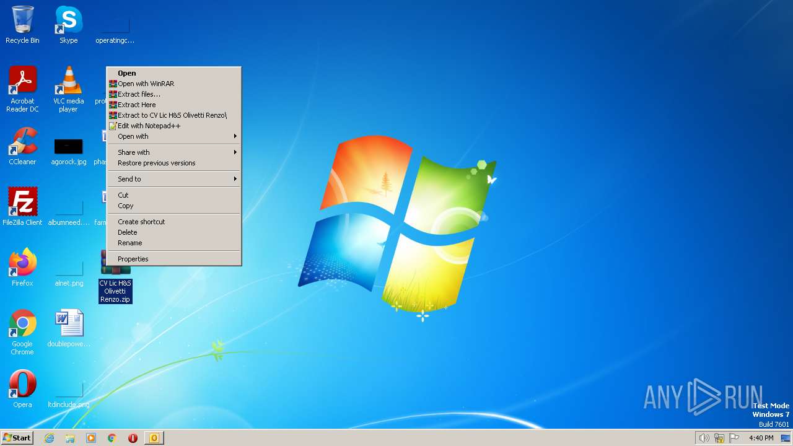Viewport: 793px width, 446px height.
Task: Select the operatingc... desktop file
Action: pyautogui.click(x=115, y=31)
